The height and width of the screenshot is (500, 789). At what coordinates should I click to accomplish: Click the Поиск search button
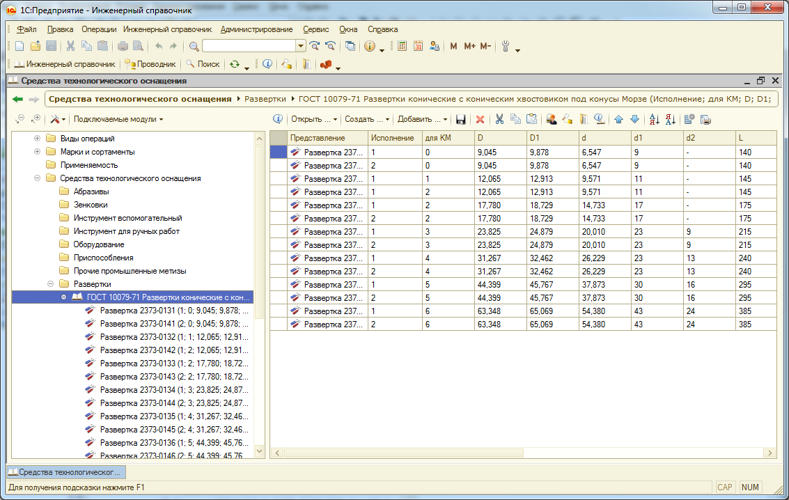click(202, 64)
